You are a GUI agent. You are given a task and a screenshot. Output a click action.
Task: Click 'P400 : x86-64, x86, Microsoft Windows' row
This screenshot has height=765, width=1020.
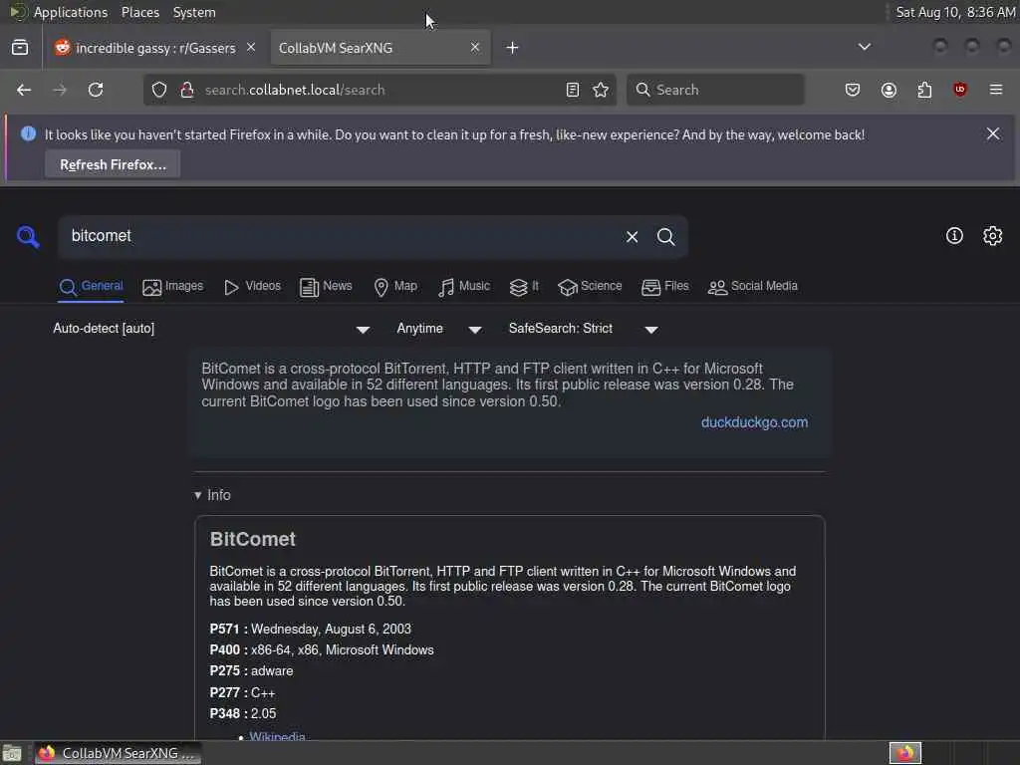(x=322, y=649)
